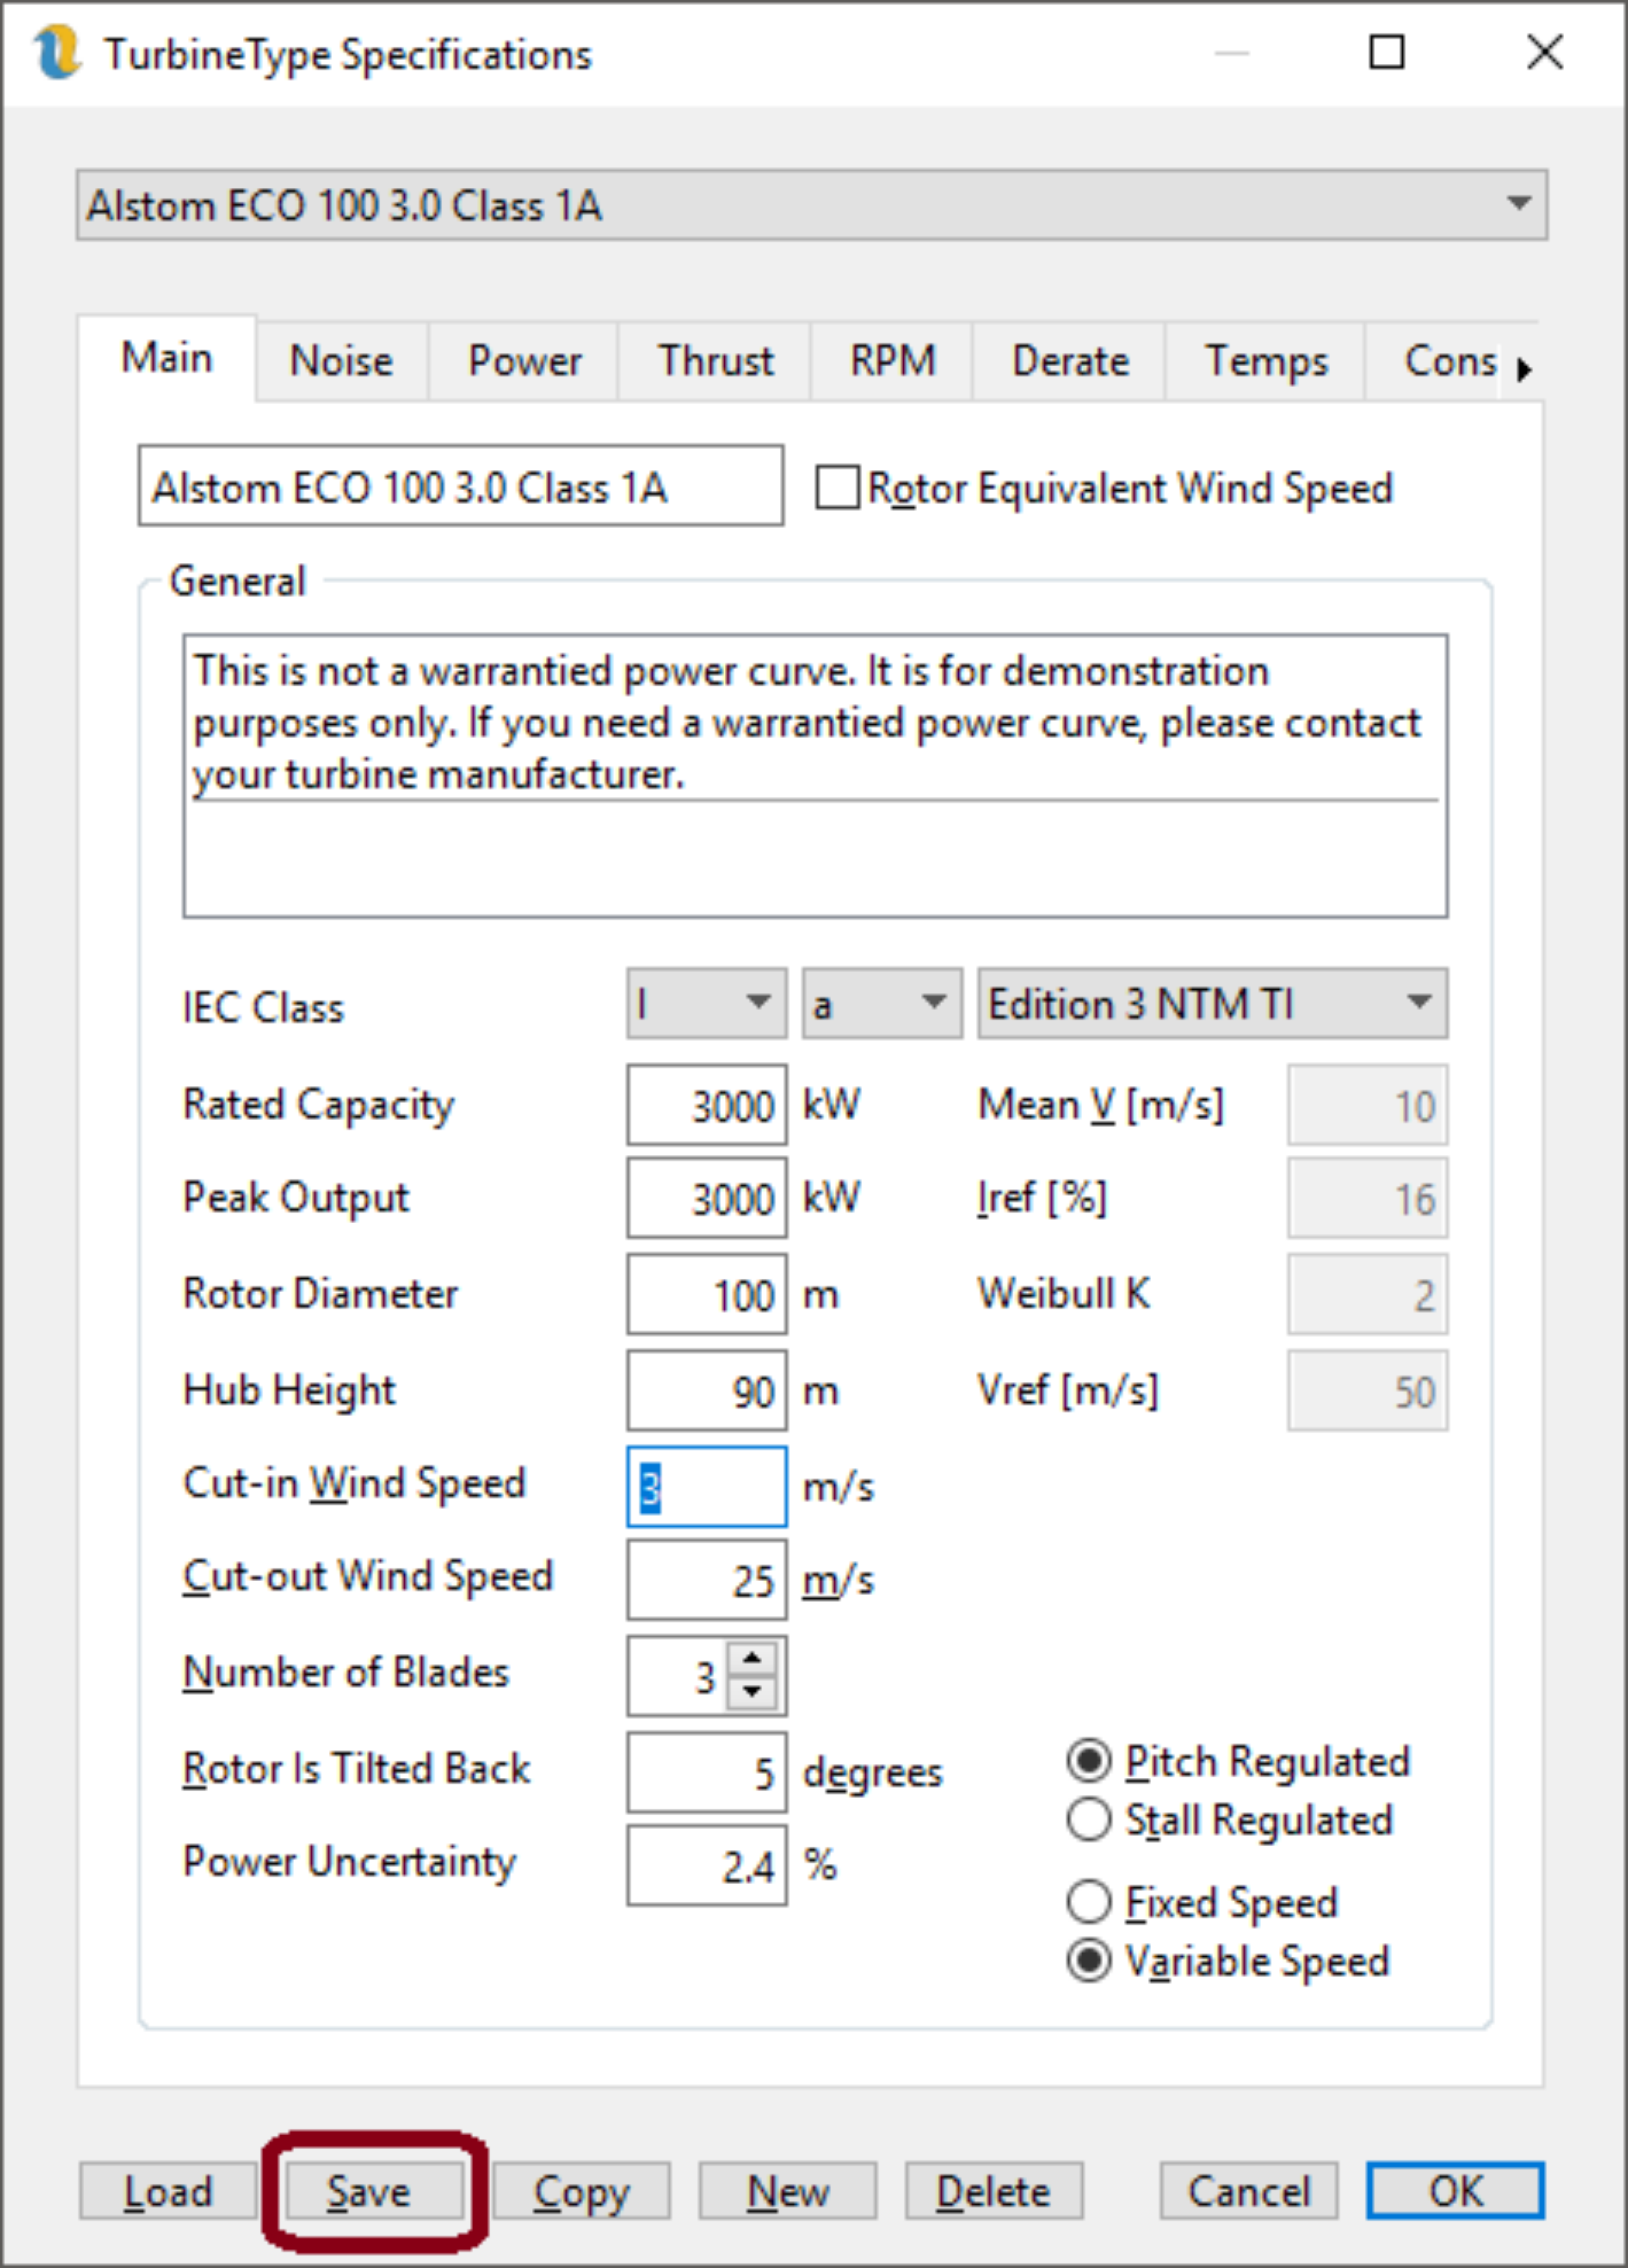Choose Fixed Speed radio option
This screenshot has width=1628, height=2268.
(x=1089, y=1902)
